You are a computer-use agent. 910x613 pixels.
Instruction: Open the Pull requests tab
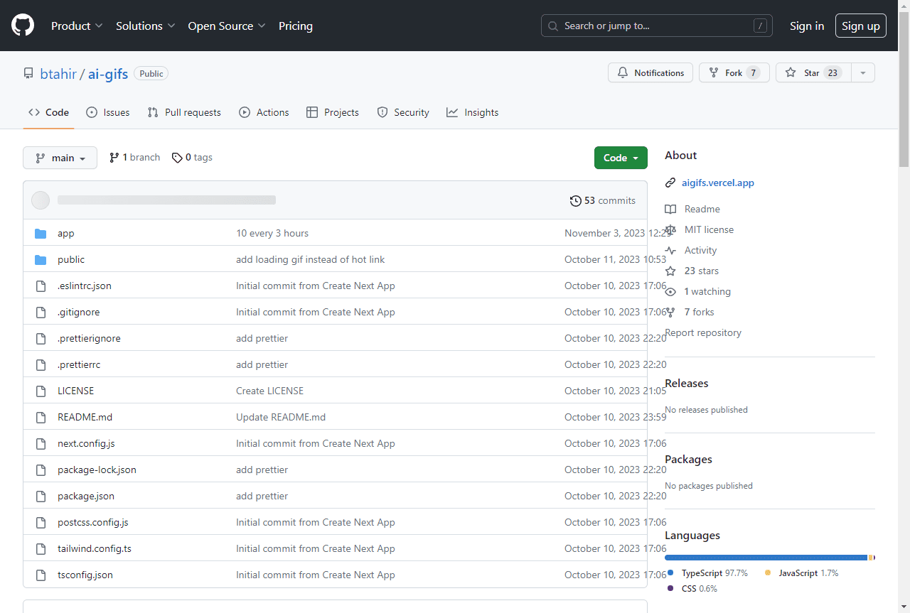click(184, 112)
